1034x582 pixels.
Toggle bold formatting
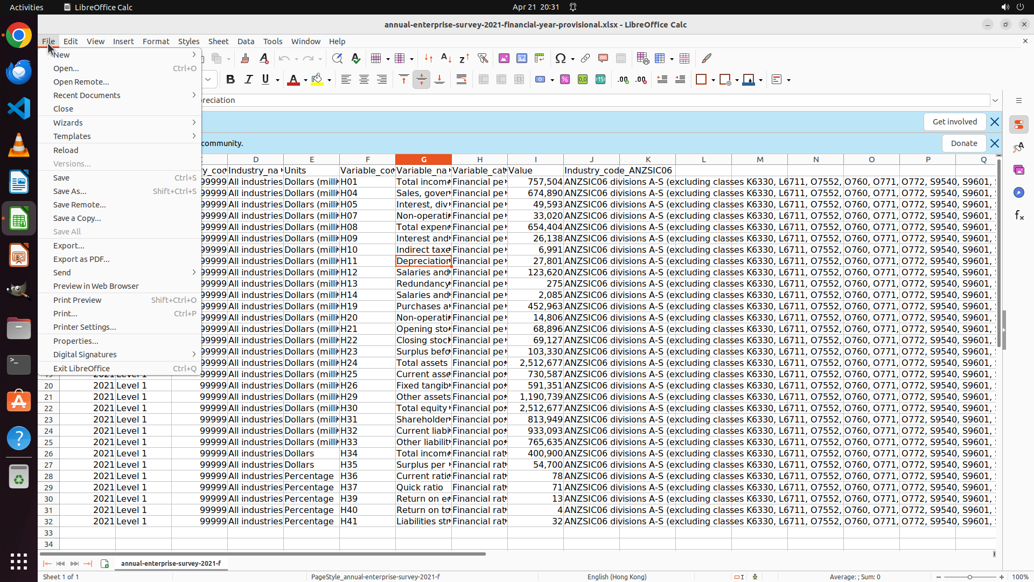pos(230,80)
